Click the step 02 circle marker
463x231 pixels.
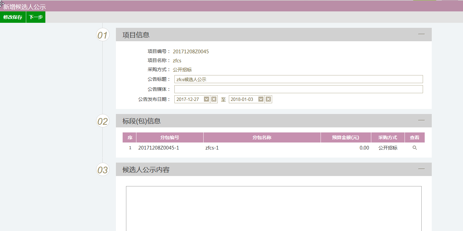point(102,121)
